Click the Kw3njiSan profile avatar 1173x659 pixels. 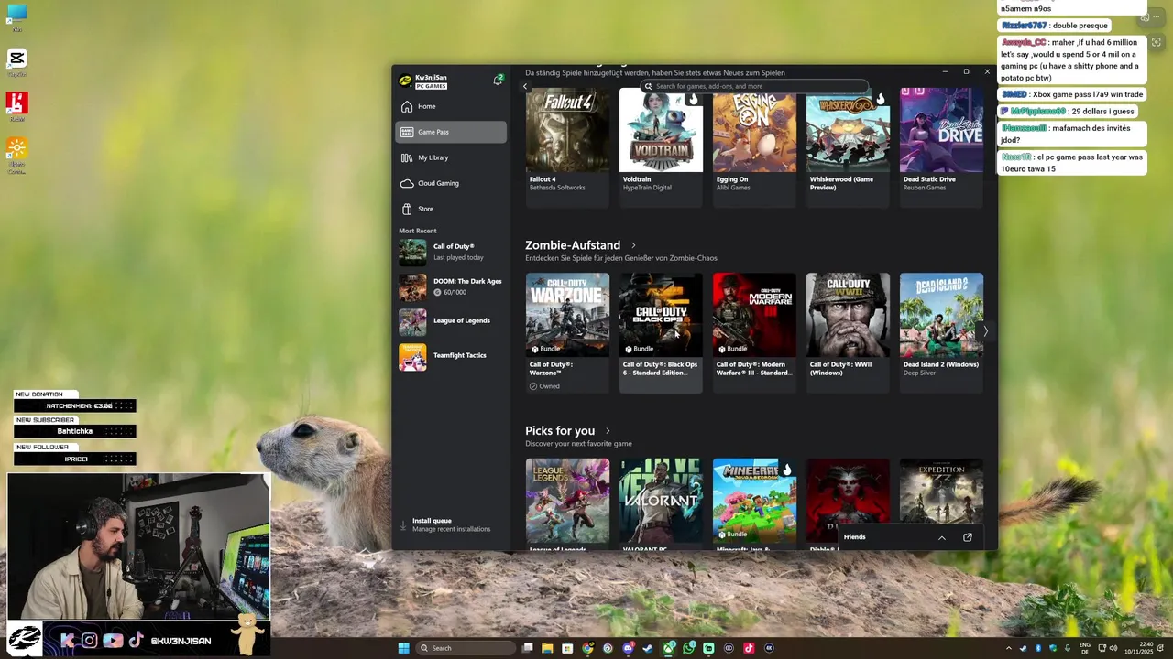[x=405, y=81]
